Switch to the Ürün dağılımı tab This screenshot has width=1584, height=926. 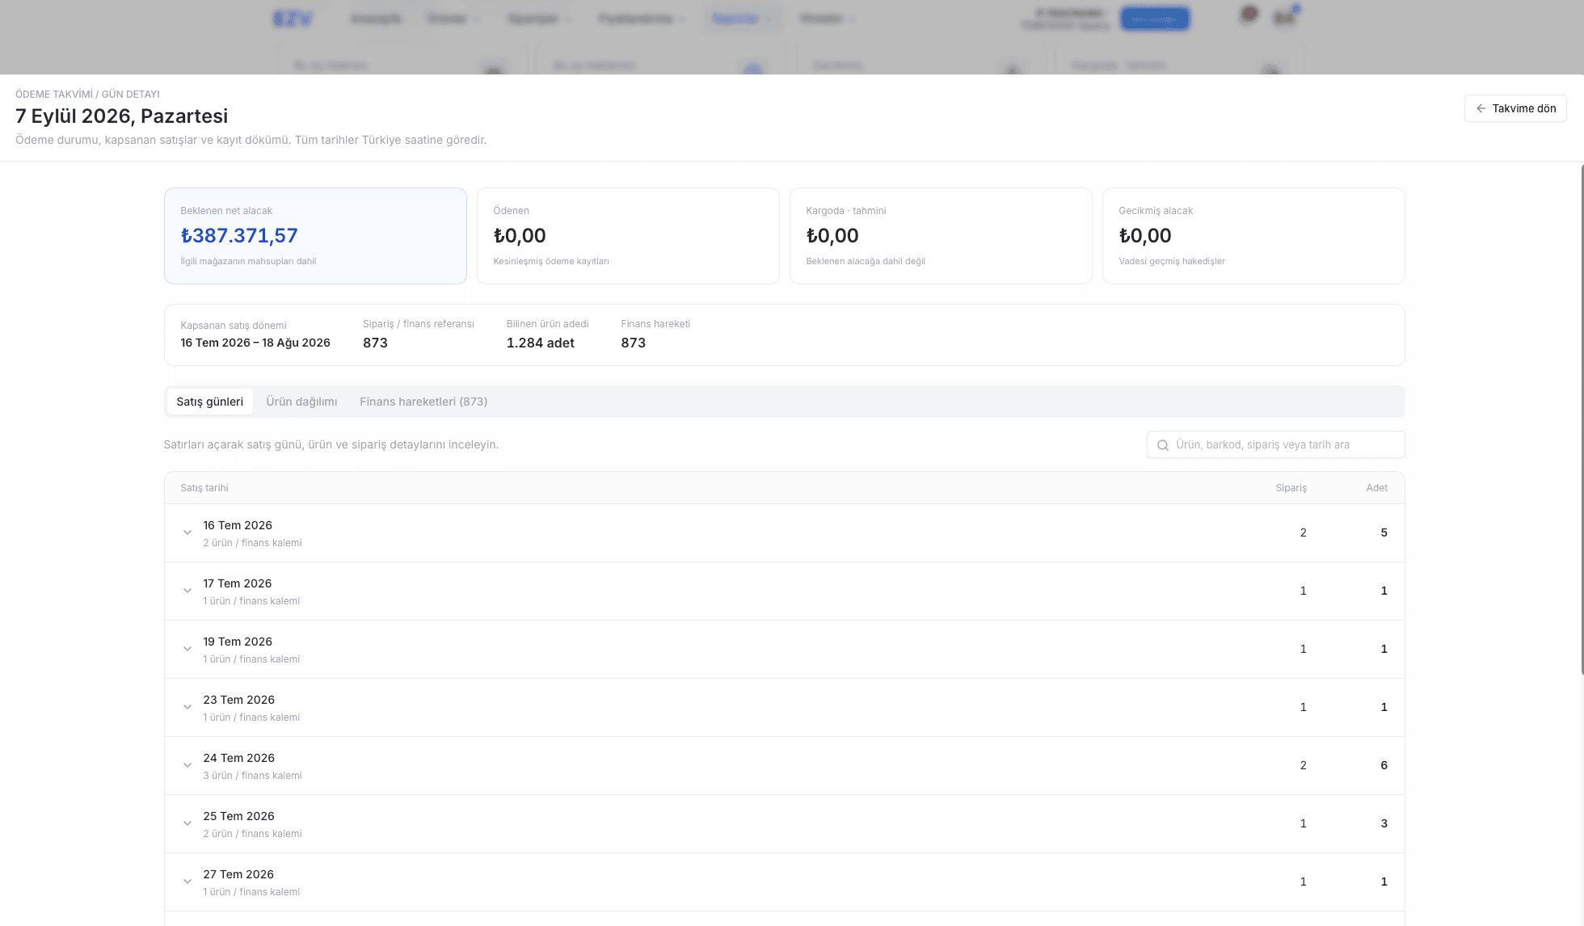point(301,402)
